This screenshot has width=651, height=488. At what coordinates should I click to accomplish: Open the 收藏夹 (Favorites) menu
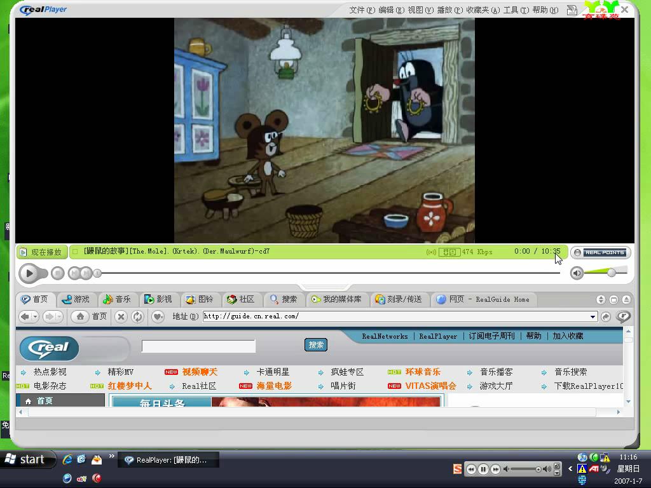click(x=483, y=10)
